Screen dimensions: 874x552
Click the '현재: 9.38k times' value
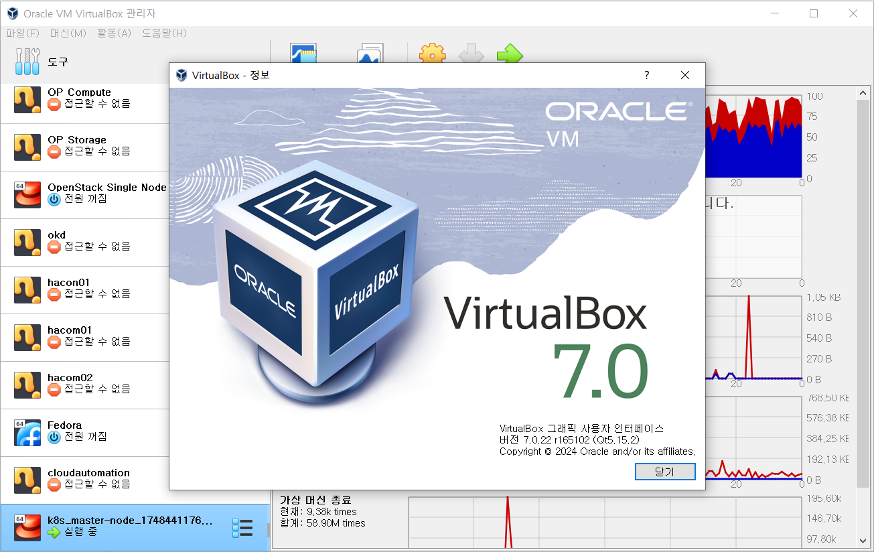318,512
